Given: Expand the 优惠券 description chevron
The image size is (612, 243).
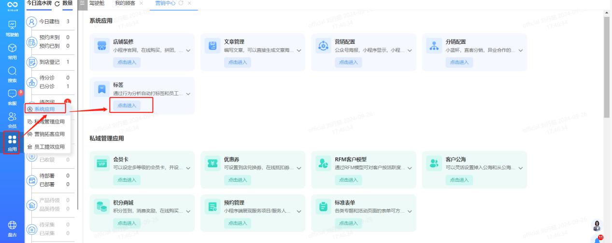Looking at the screenshot, I should (x=299, y=168).
